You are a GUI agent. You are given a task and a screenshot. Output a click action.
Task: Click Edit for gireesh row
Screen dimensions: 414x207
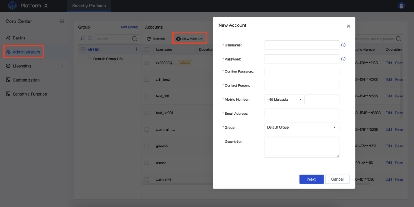pos(389,146)
